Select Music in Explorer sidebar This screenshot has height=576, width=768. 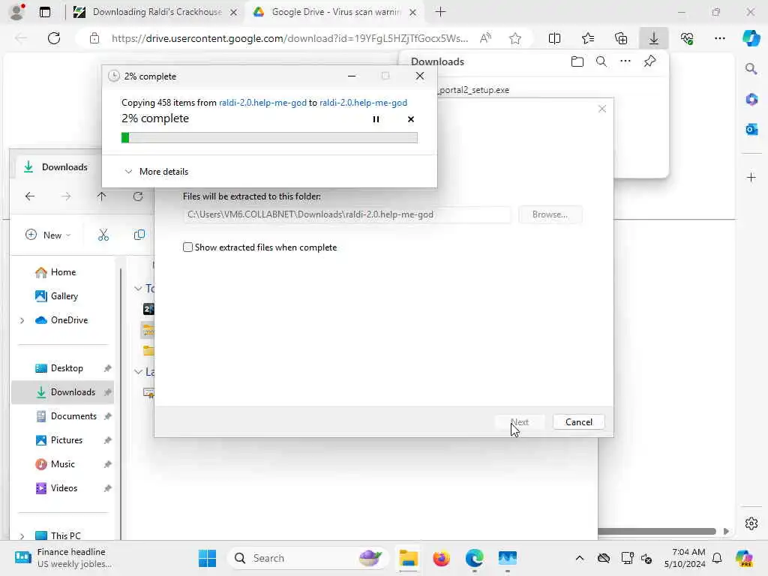point(63,463)
